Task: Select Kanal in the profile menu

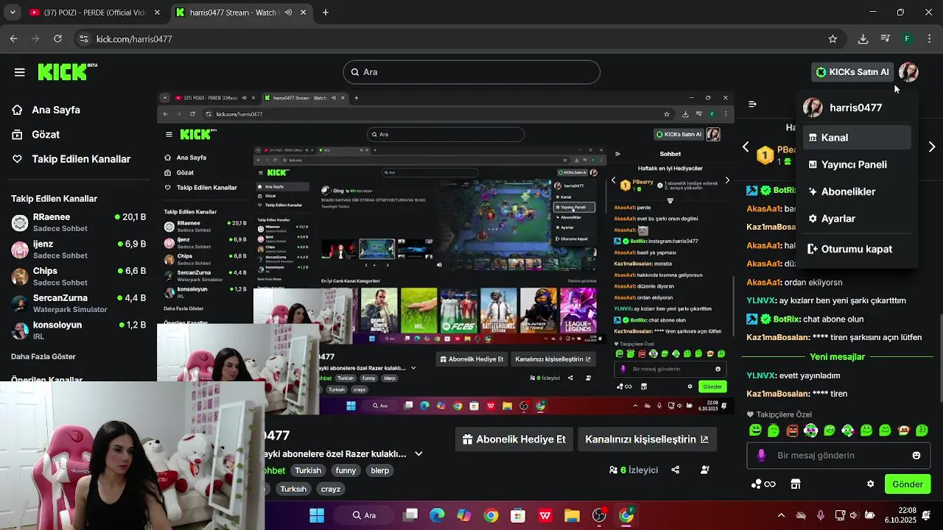Action: pyautogui.click(x=856, y=138)
